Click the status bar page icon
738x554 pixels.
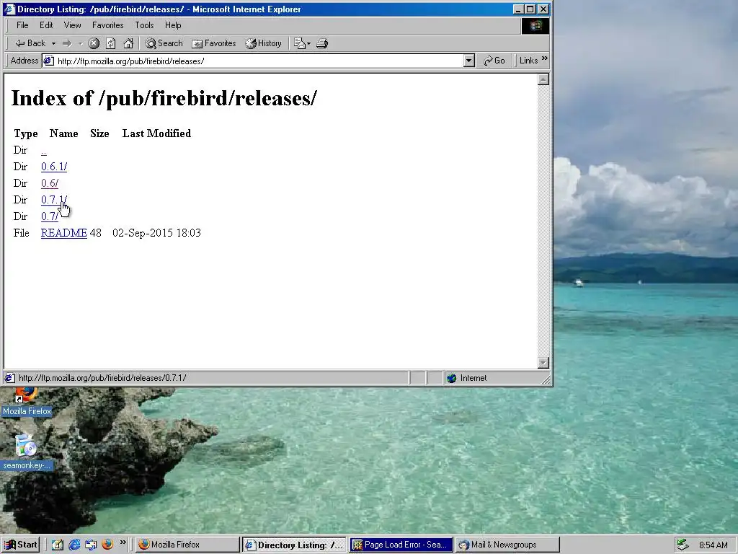point(9,378)
